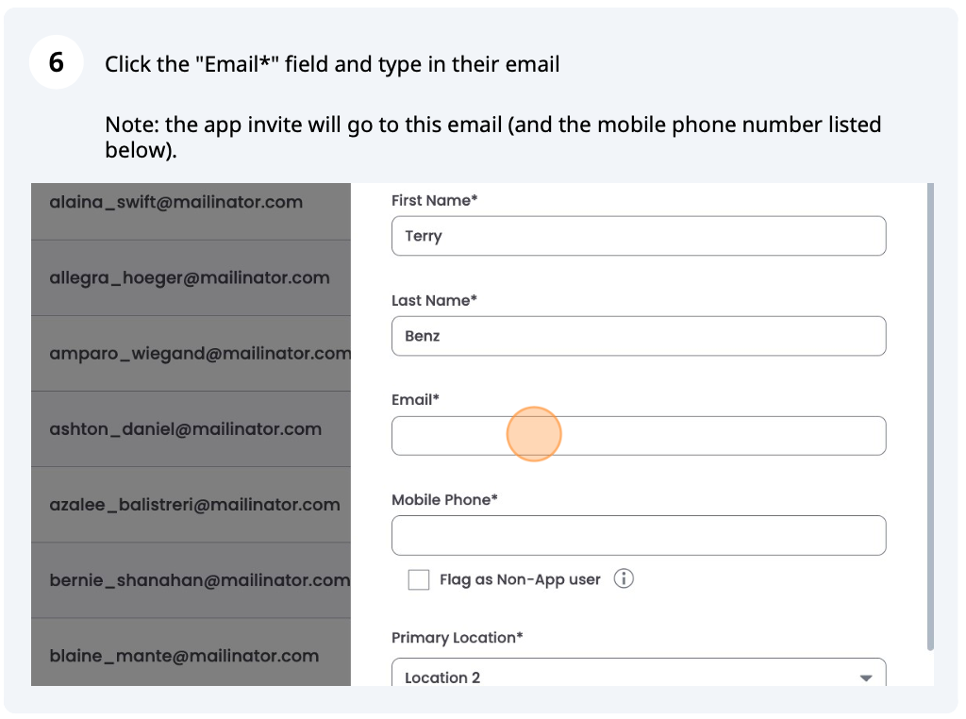Pick blaine_mante@mailinator.com entry
Screen dimensions: 966x719
pos(183,656)
